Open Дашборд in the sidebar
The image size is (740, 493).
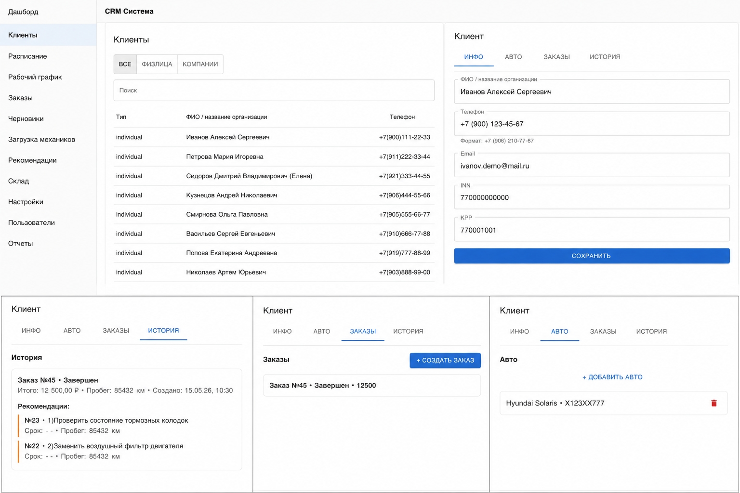click(23, 12)
